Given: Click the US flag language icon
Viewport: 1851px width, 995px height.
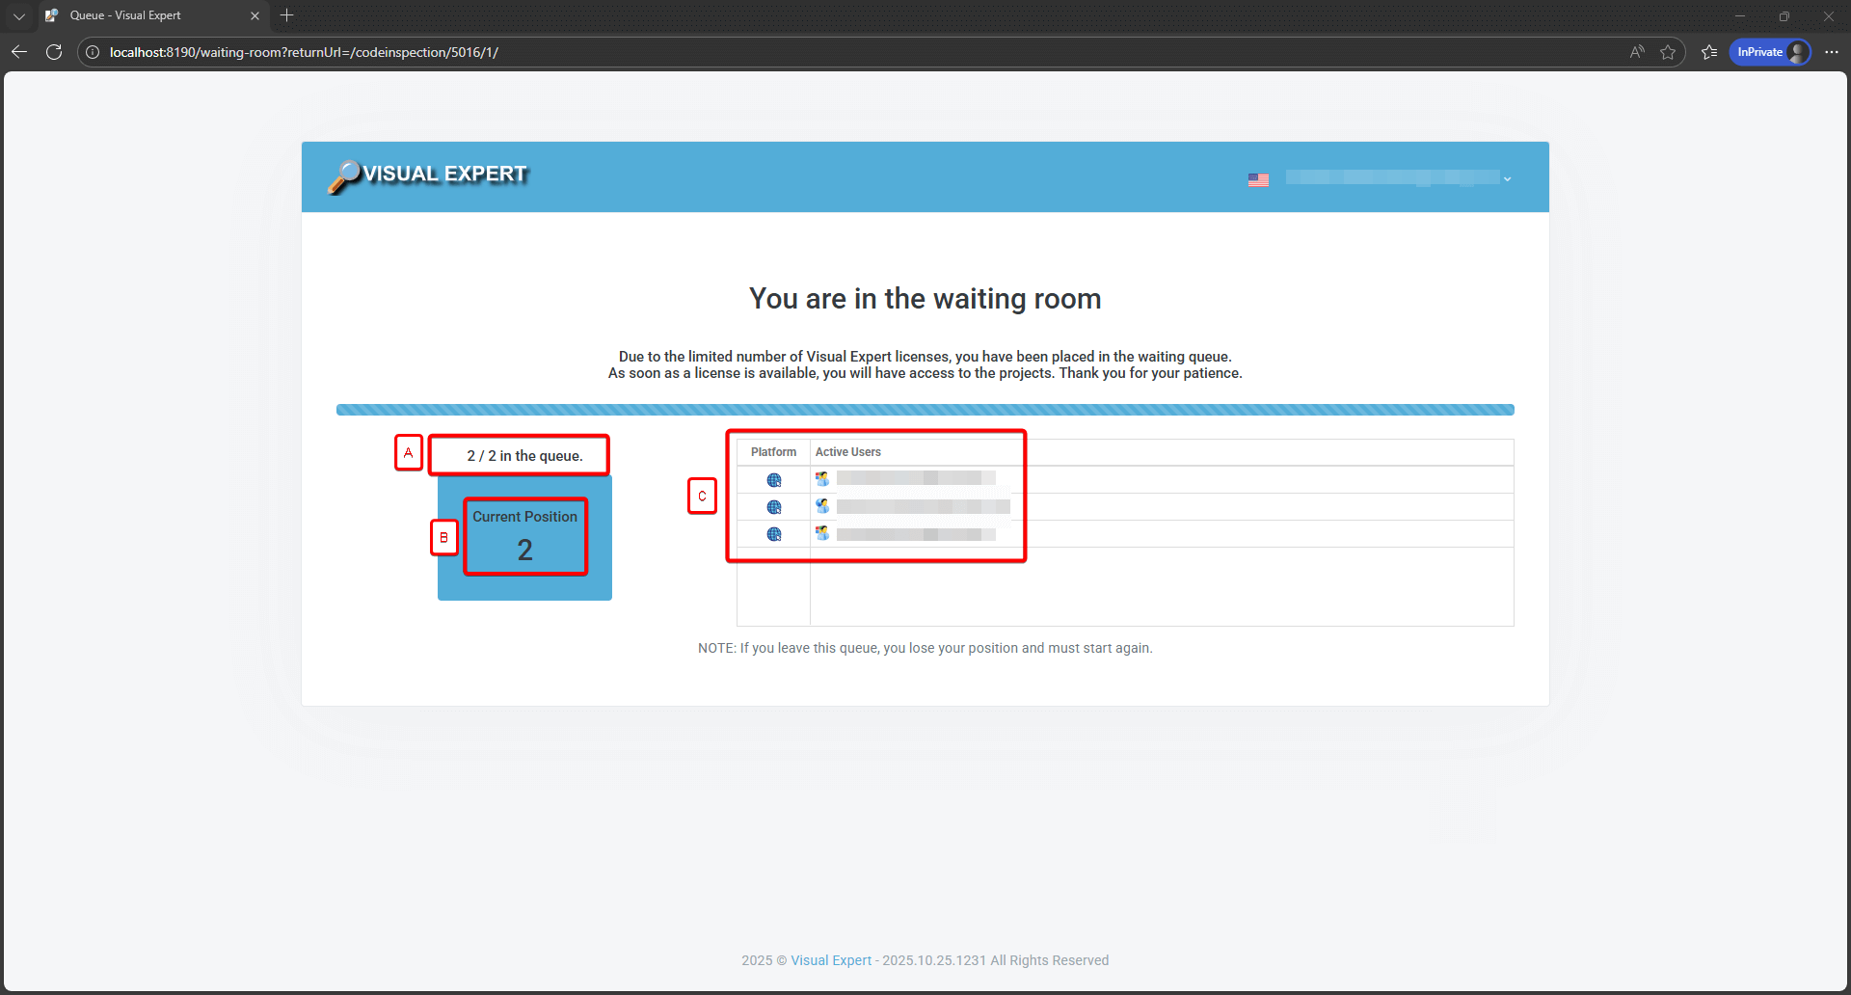Looking at the screenshot, I should click(1257, 178).
